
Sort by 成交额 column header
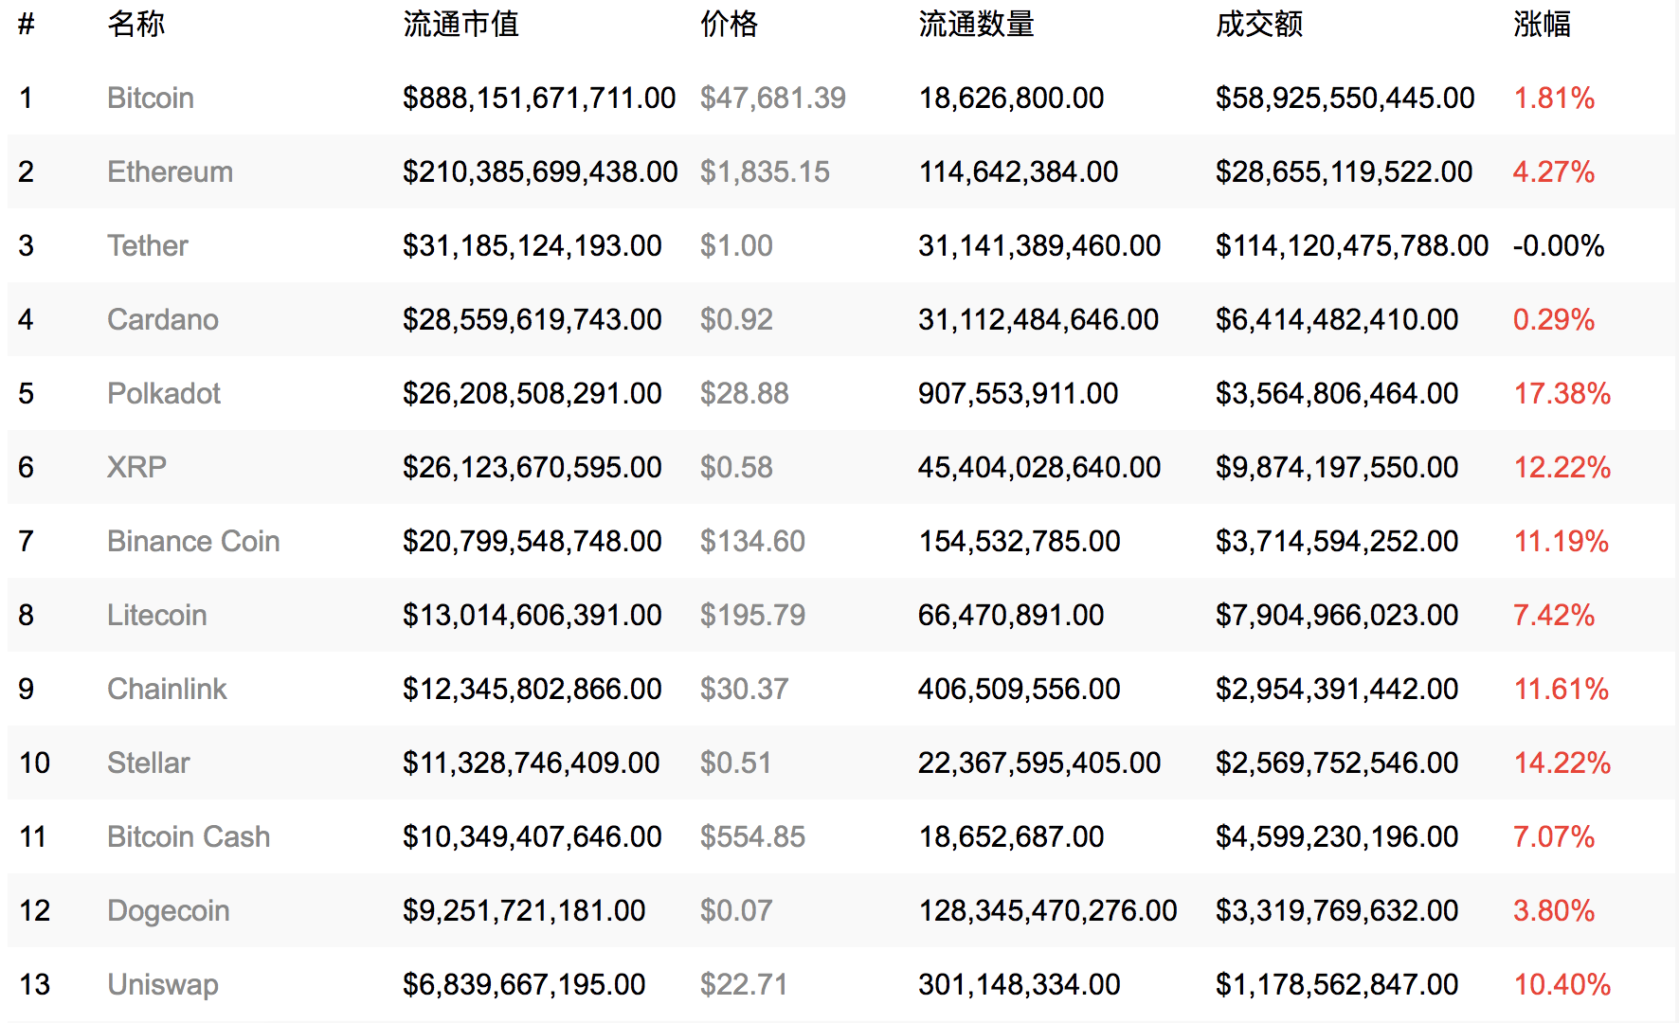click(x=1258, y=24)
